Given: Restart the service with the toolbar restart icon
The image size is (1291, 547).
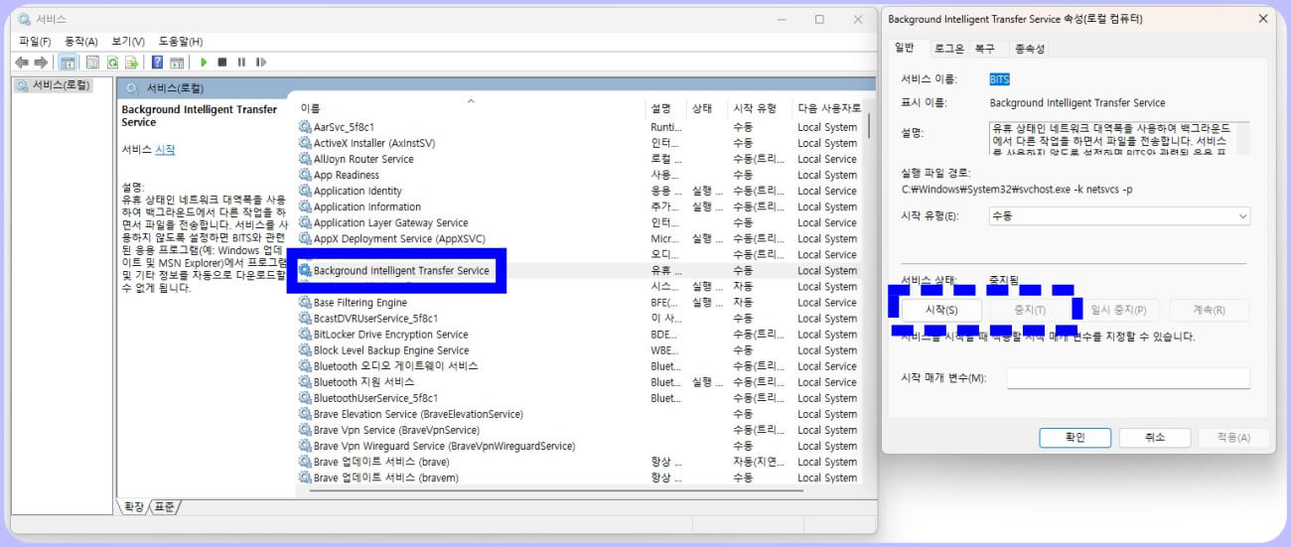Looking at the screenshot, I should [260, 62].
